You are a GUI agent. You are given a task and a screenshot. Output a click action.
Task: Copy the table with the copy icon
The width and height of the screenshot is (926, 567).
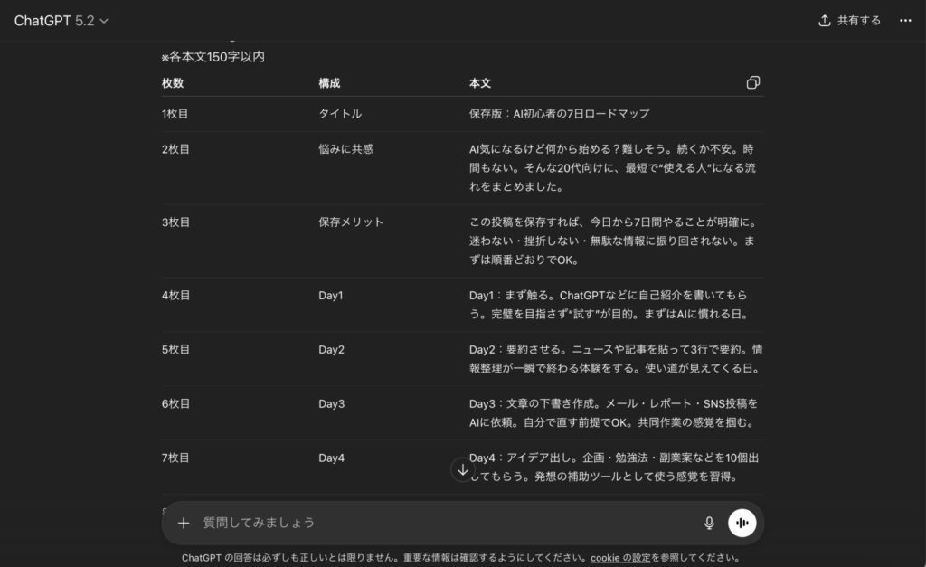[x=752, y=83]
